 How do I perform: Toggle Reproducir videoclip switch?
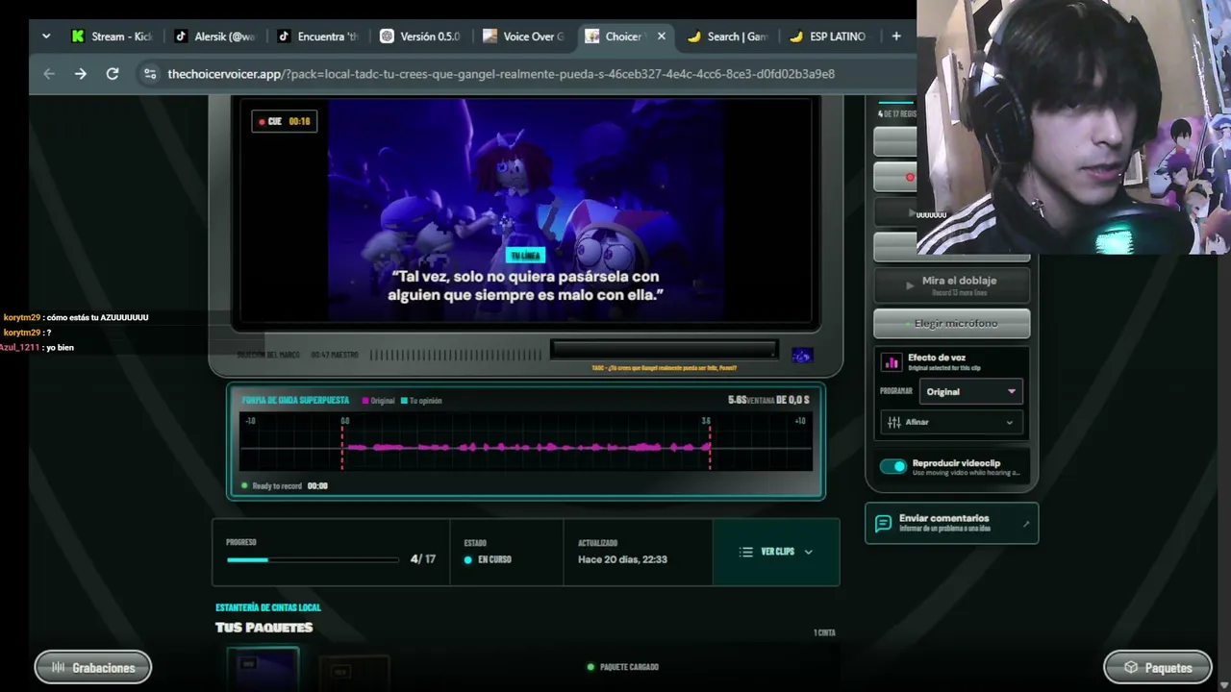click(x=893, y=466)
